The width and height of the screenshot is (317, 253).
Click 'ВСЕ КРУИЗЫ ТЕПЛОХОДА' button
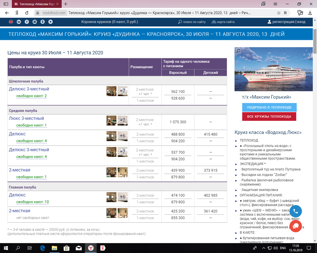(x=269, y=116)
